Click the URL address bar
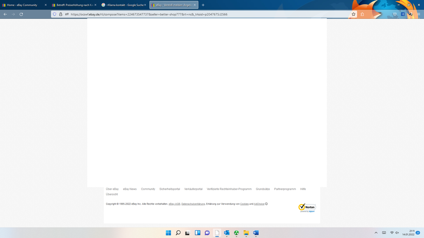Viewport: 424px width, 238px height. (204, 14)
